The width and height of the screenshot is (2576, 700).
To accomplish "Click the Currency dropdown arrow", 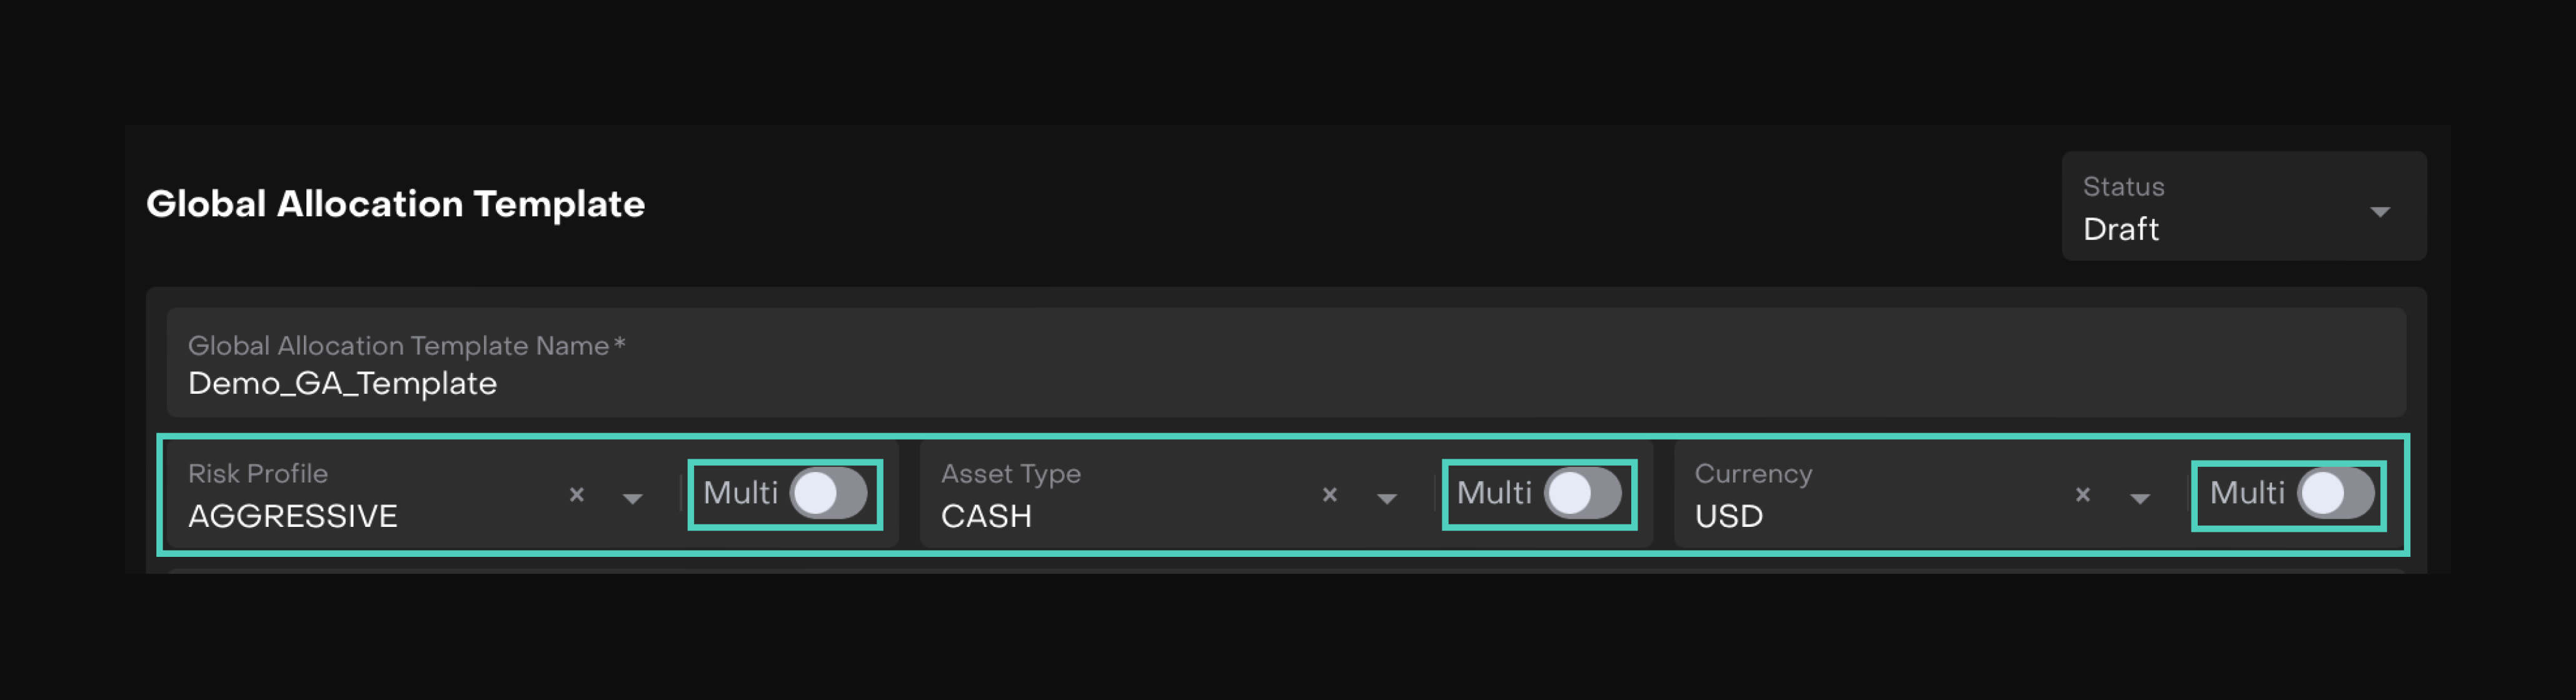I will [x=2139, y=498].
